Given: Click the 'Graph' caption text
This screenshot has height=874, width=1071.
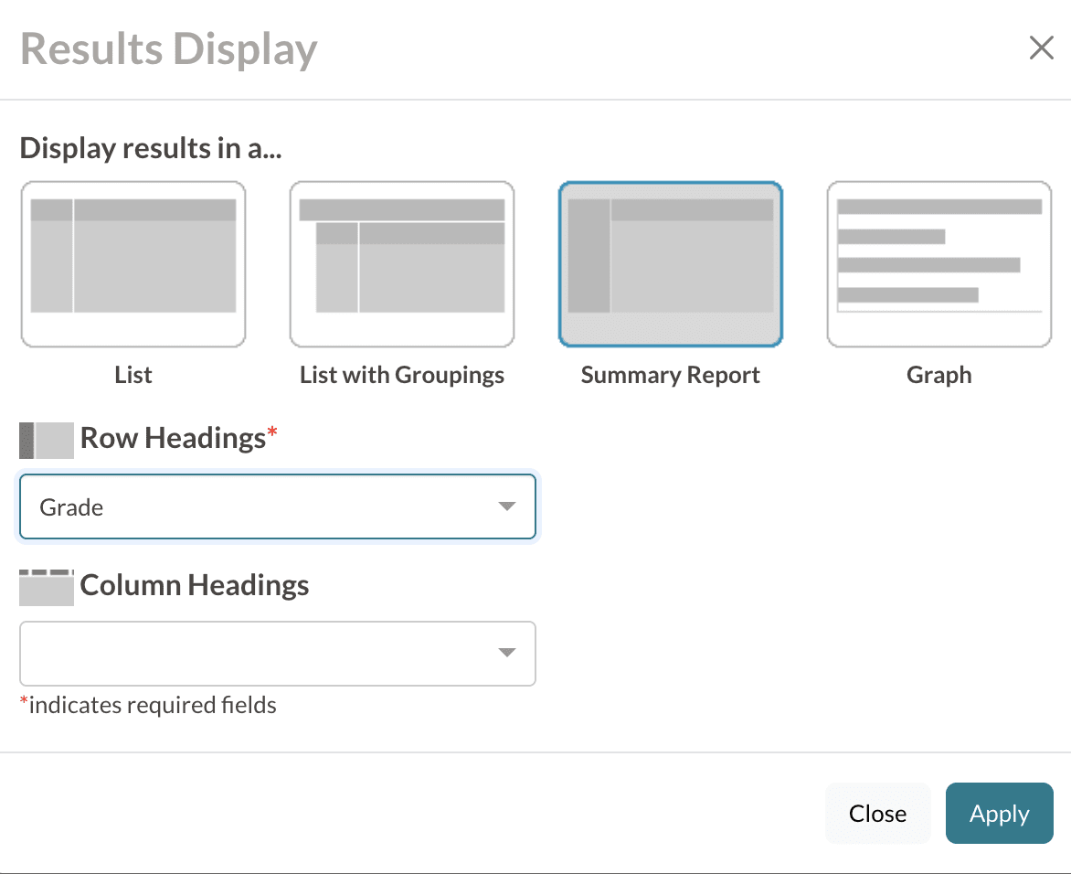Looking at the screenshot, I should click(x=939, y=375).
